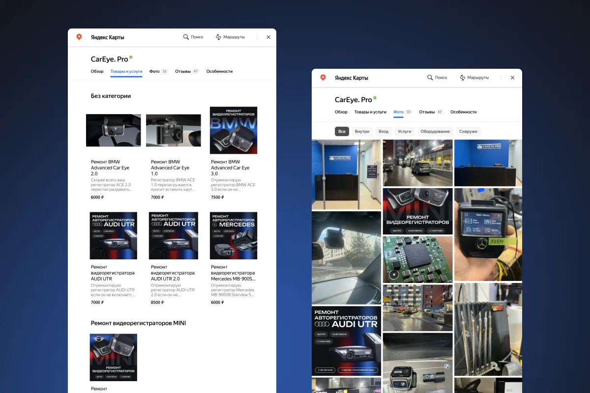Close the left Yandex Maps panel
This screenshot has width=590, height=393.
click(268, 37)
